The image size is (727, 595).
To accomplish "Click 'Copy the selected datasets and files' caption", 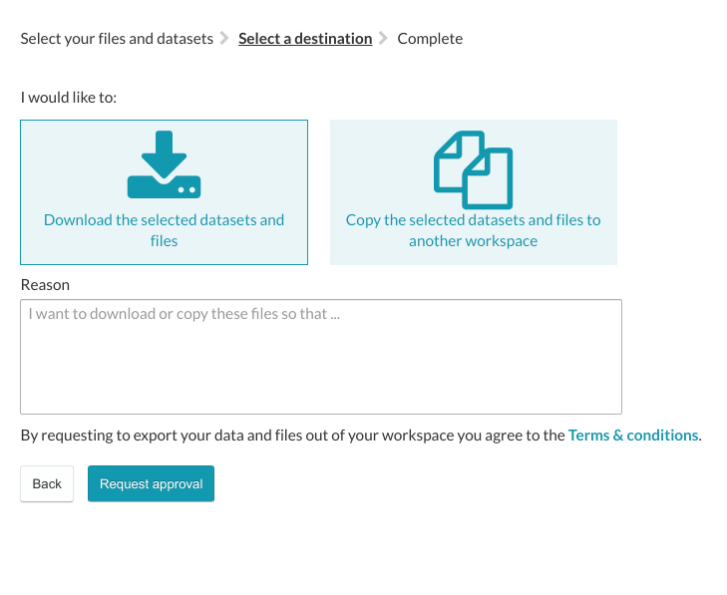I will point(473,230).
